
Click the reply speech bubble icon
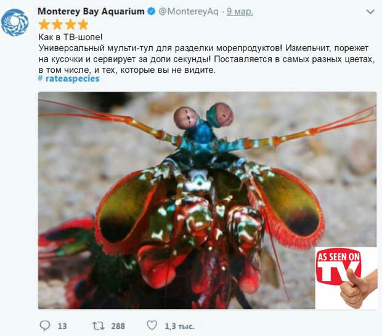pos(45,326)
